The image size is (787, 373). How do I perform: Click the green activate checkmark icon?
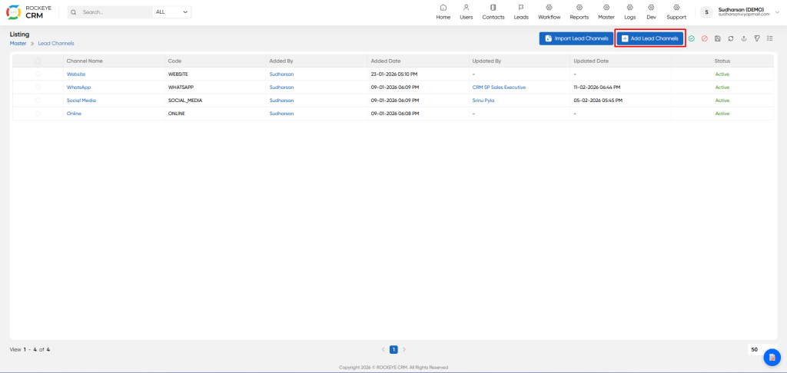(691, 38)
